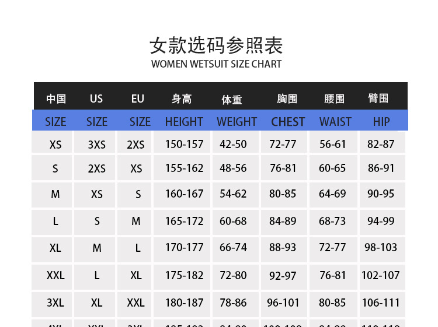Select the 98-103 hip cell
Viewport: 438px width, 327px height.
[x=381, y=248]
